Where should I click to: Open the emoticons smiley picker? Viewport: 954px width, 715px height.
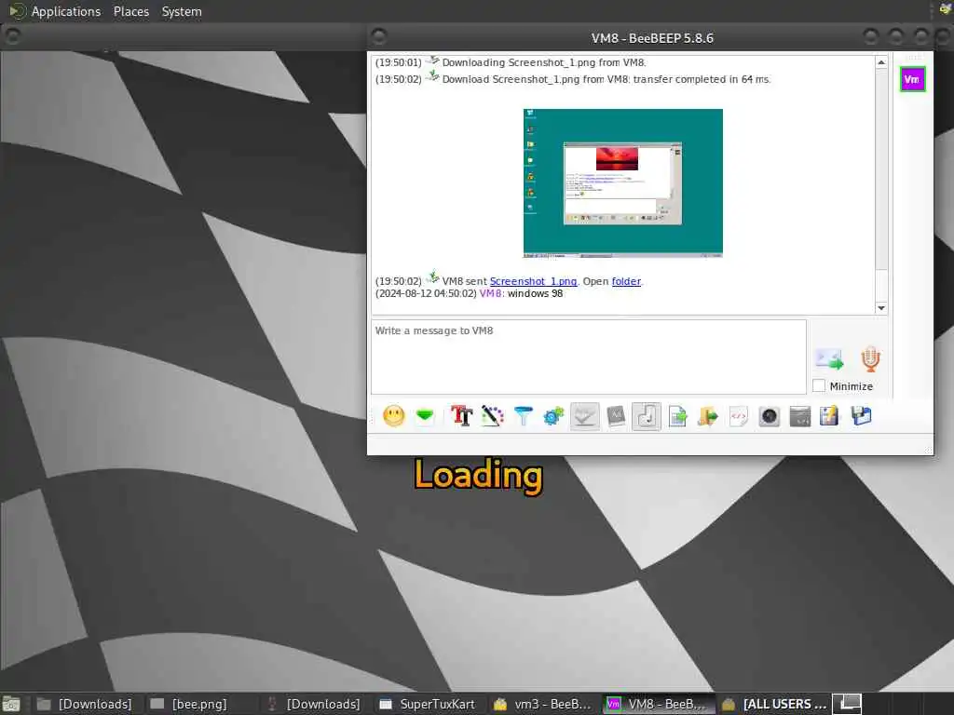(x=394, y=416)
